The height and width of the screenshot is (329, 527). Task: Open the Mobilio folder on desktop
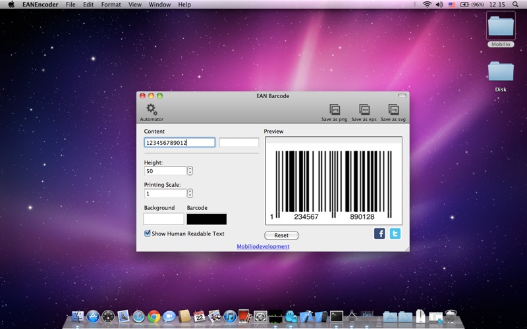point(501,27)
